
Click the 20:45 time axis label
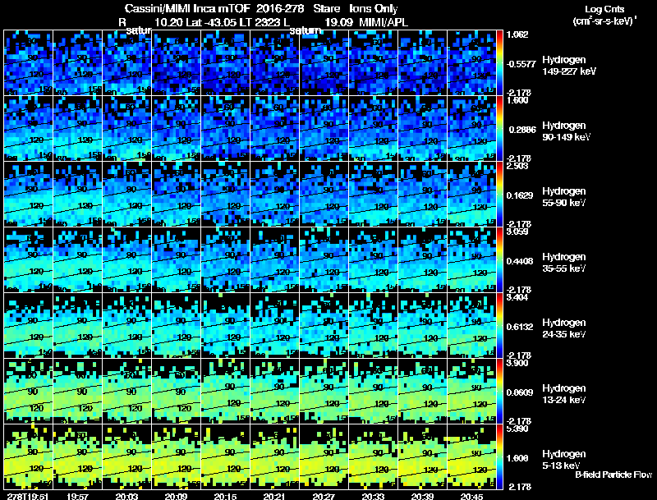(471, 496)
